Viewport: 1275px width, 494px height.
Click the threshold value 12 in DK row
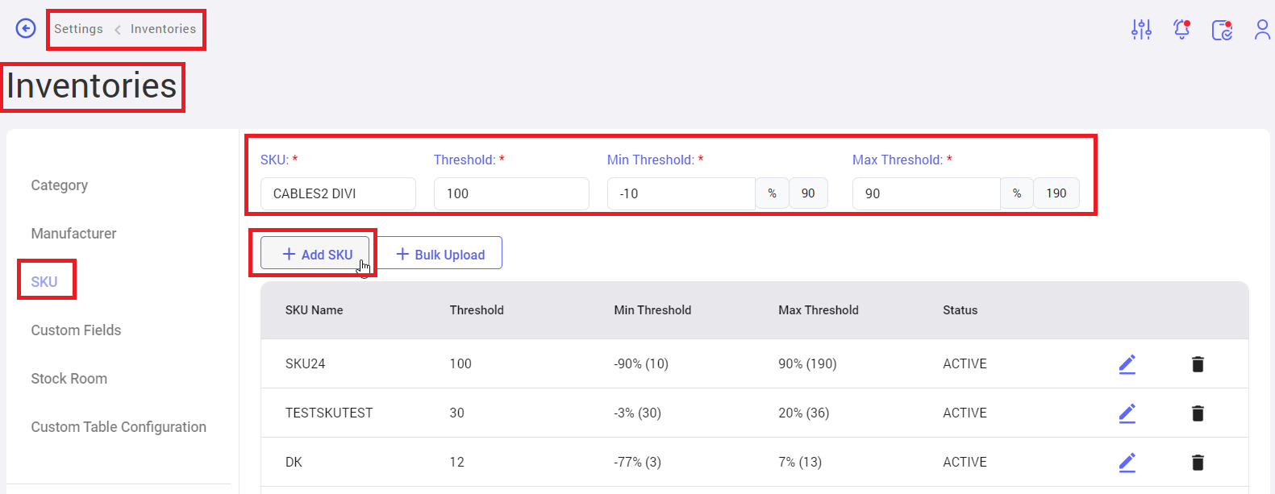(457, 463)
